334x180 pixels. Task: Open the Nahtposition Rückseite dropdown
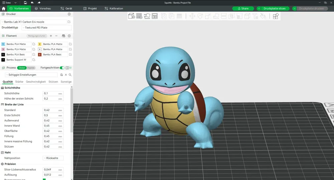click(x=53, y=158)
